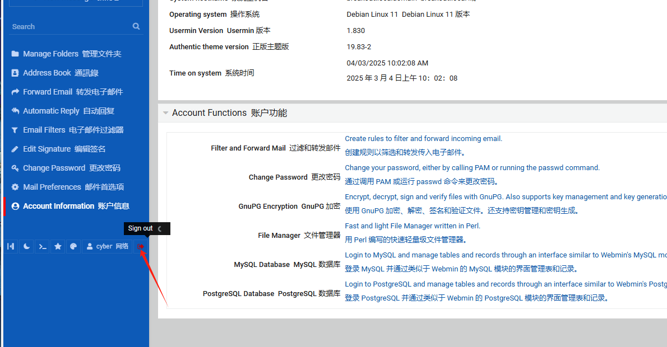The width and height of the screenshot is (667, 347).
Task: Open Change Password PAM description link
Action: pos(472,168)
